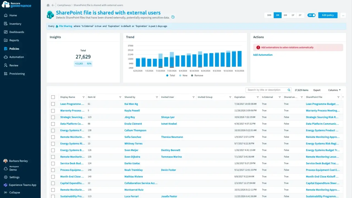
Task: Select the 30D time range
Action: [x=269, y=15]
